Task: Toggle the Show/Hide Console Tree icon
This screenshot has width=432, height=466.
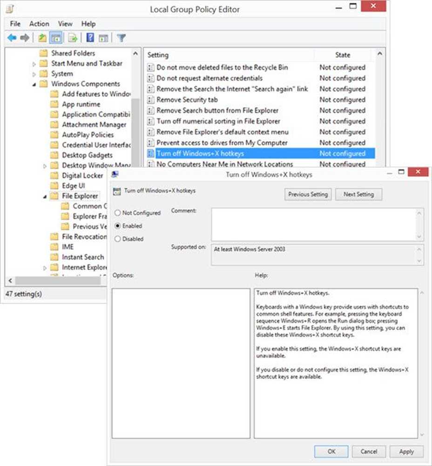Action: (56, 38)
